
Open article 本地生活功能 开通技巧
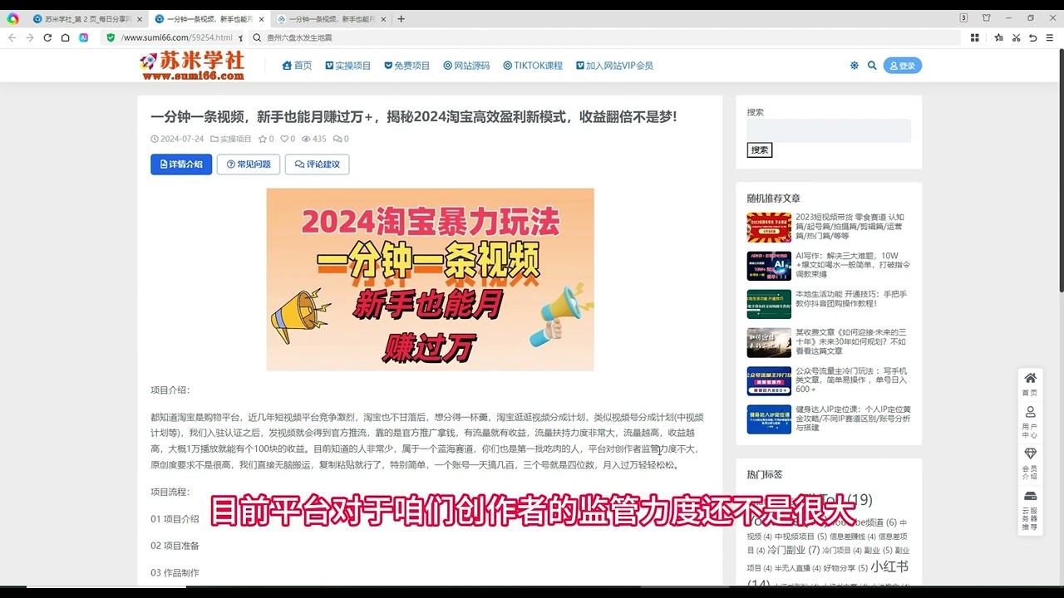pyautogui.click(x=852, y=298)
